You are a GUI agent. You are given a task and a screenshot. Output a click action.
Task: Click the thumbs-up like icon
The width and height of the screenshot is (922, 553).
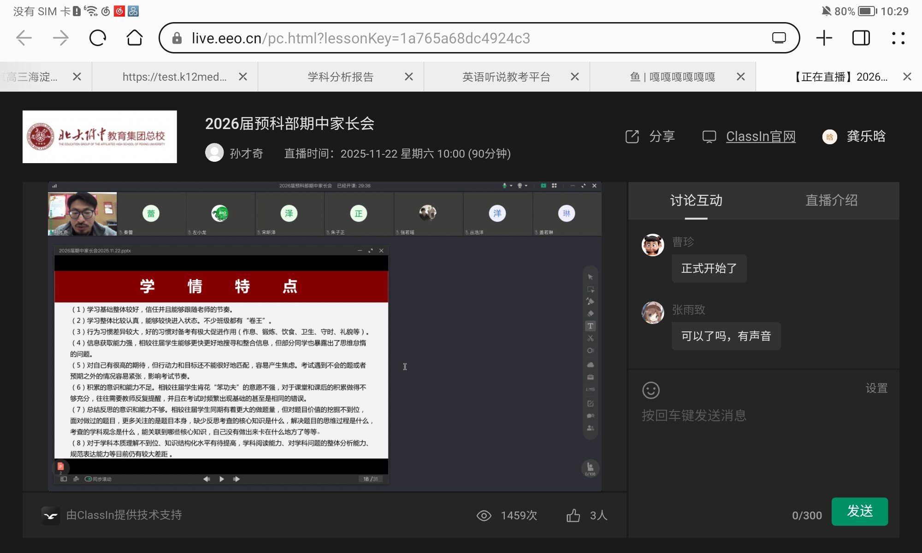pos(573,515)
